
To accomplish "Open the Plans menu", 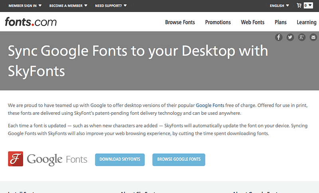I will click(281, 22).
